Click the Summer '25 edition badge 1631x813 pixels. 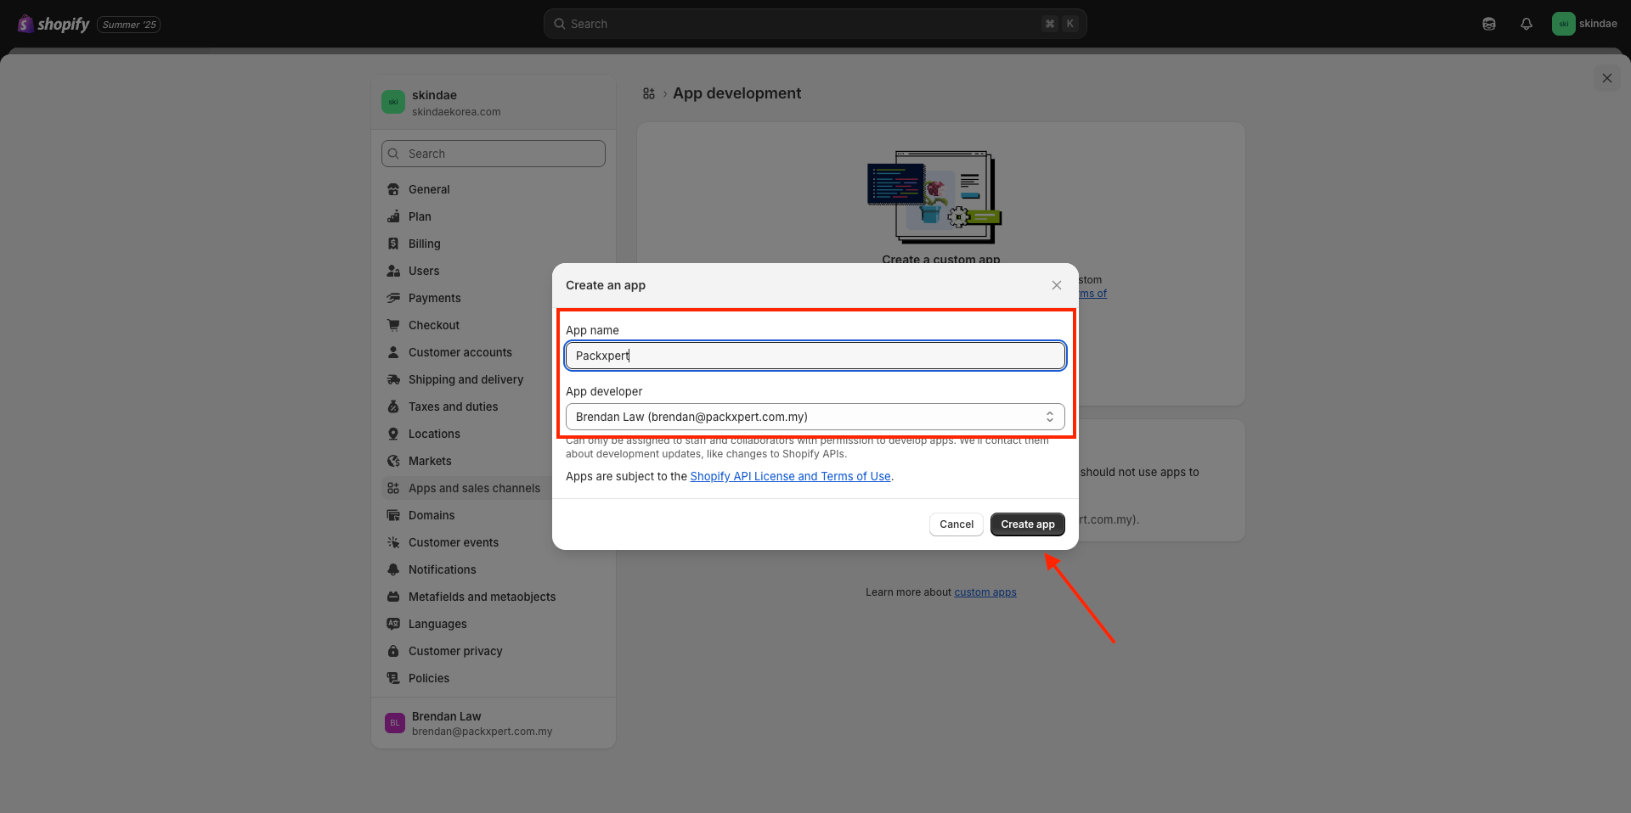point(129,25)
